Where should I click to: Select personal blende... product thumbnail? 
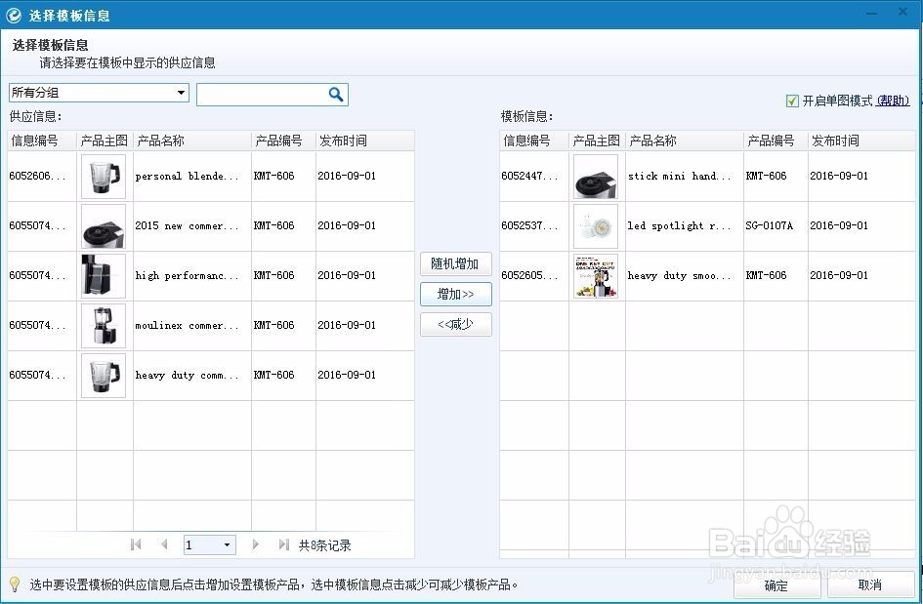pos(104,177)
